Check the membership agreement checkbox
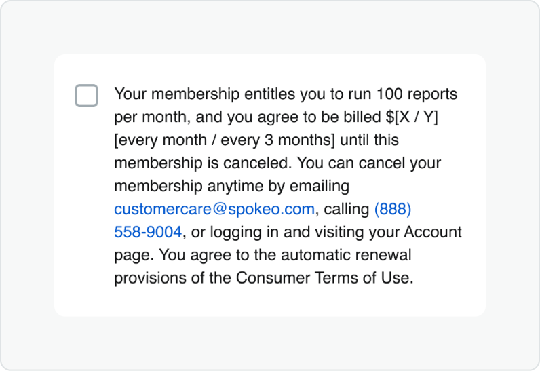Screen dimensions: 540x371 (86, 96)
